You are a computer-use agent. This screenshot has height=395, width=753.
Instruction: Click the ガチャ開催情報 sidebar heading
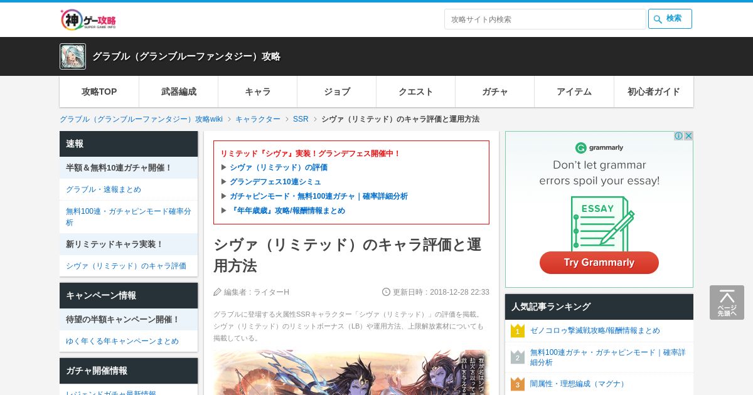pos(129,371)
